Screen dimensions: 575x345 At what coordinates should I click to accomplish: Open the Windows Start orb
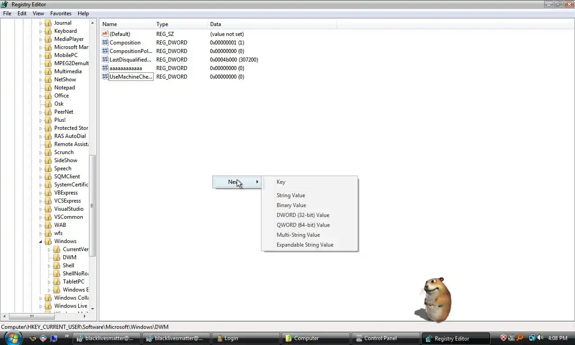[12, 338]
